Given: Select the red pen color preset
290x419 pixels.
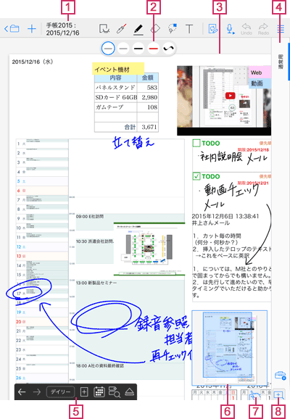Looking at the screenshot, I should click(x=154, y=49).
